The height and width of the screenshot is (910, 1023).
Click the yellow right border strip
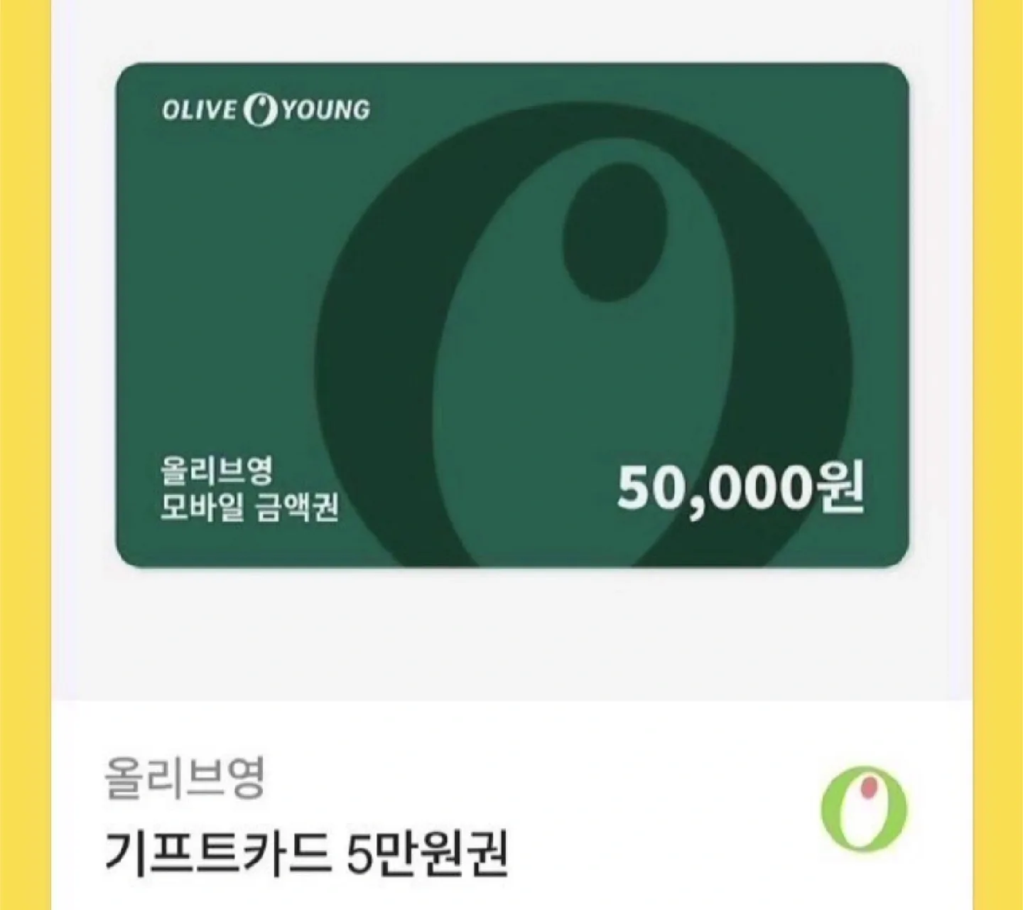click(x=997, y=455)
